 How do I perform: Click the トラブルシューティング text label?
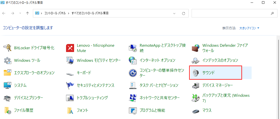coord(92,98)
